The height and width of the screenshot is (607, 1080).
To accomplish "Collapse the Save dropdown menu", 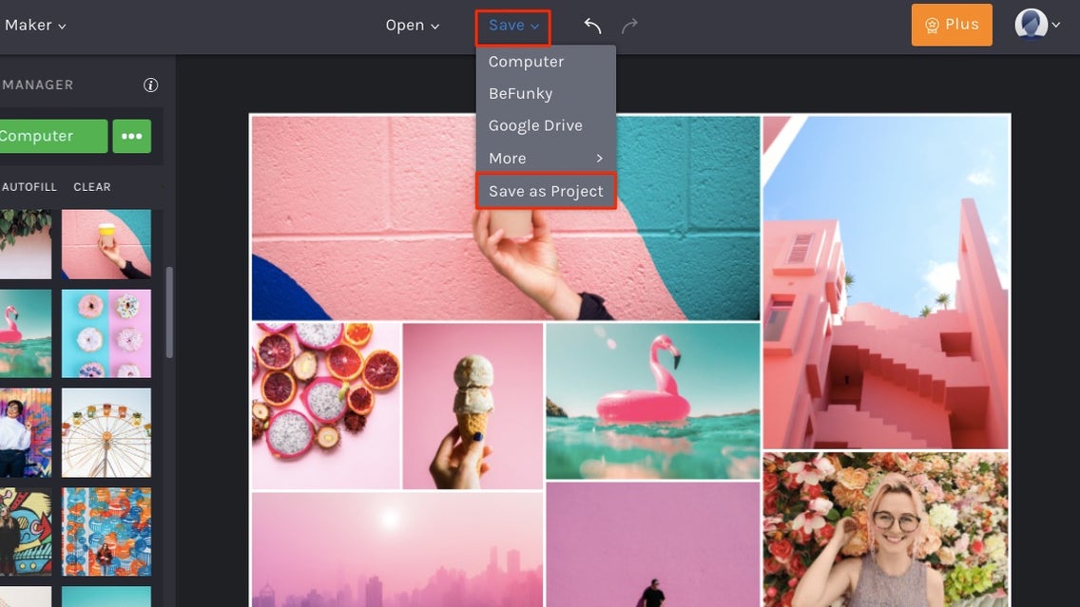I will click(513, 26).
